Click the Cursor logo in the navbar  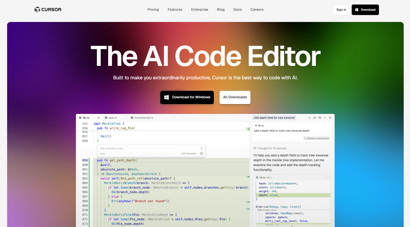(x=48, y=9)
